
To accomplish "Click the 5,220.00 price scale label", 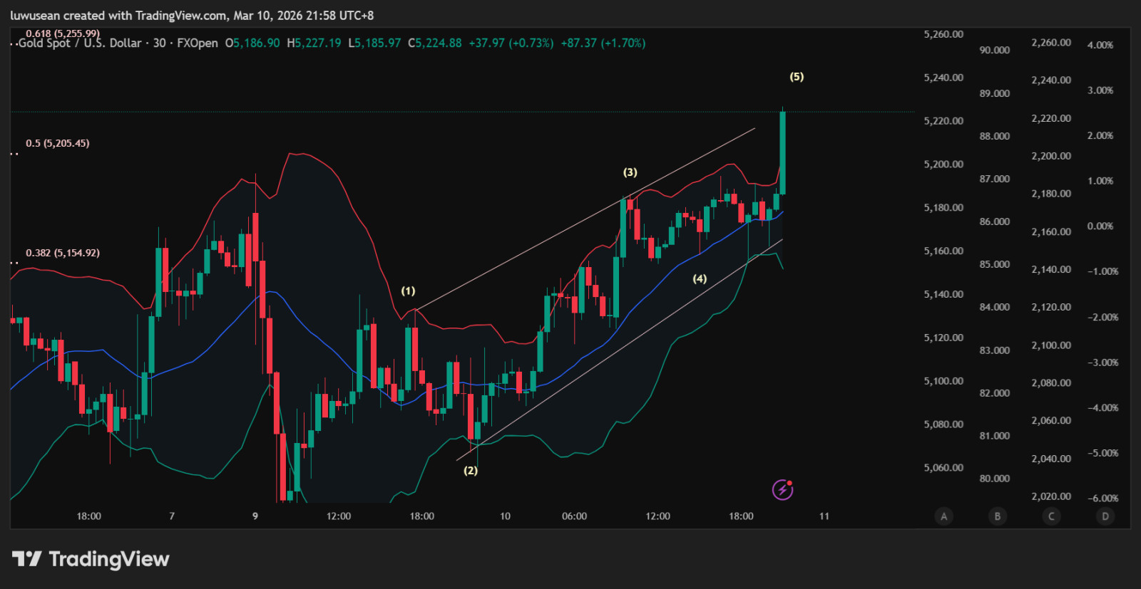I will tap(943, 121).
